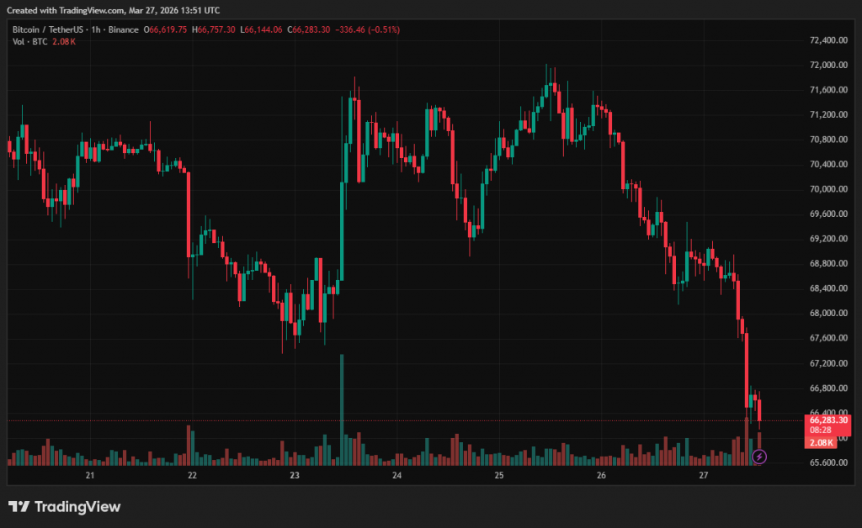This screenshot has height=528, width=862.
Task: Click the 2.08K volume label on price axis
Action: [x=822, y=442]
